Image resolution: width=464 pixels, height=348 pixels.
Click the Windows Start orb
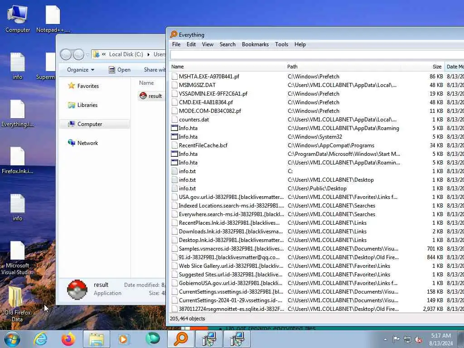pyautogui.click(x=12, y=339)
